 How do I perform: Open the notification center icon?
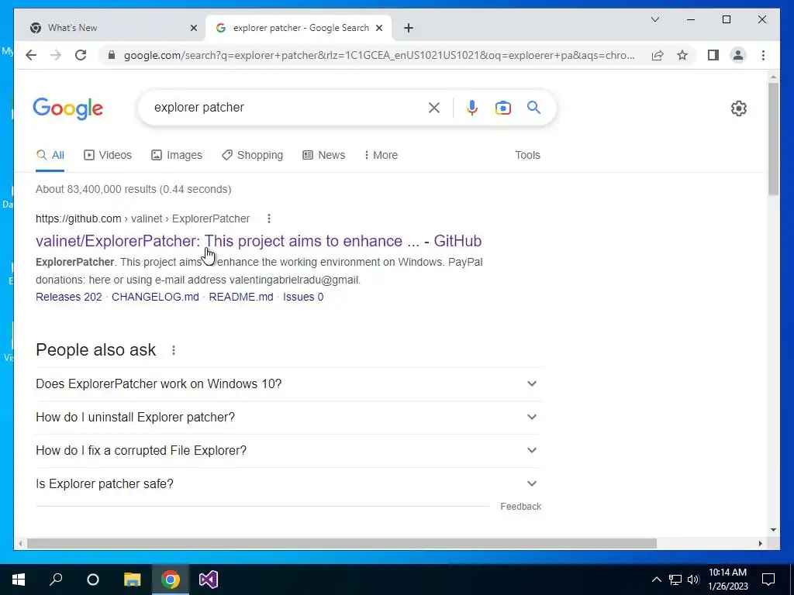tap(768, 580)
